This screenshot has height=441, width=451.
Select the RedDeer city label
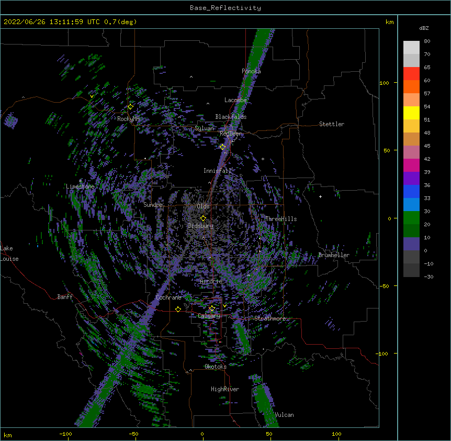[230, 134]
